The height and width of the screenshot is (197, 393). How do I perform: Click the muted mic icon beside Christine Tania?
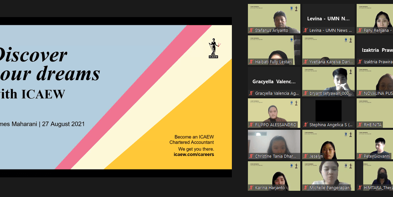252,156
